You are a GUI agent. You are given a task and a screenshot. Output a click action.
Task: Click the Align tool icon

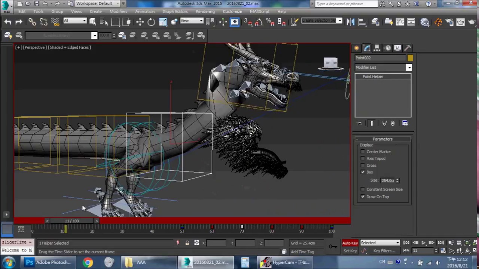point(362,22)
